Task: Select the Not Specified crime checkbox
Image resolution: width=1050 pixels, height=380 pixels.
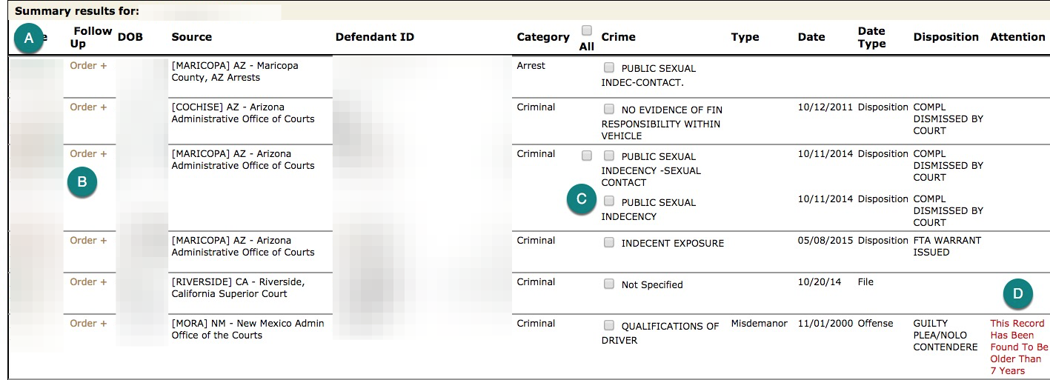Action: (x=608, y=284)
